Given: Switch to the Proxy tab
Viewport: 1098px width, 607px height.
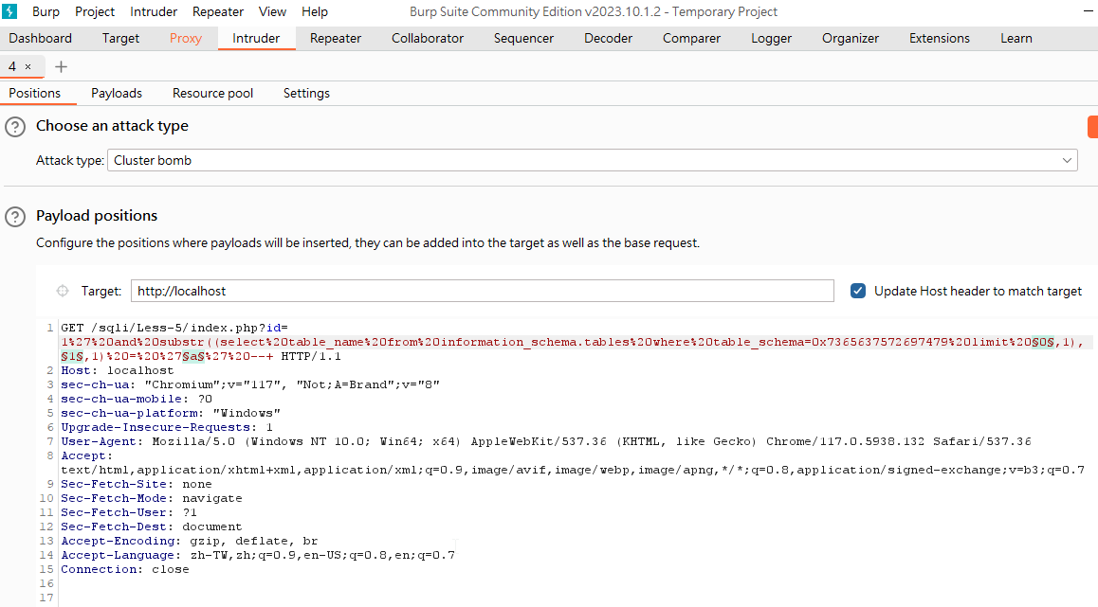Looking at the screenshot, I should 186,39.
